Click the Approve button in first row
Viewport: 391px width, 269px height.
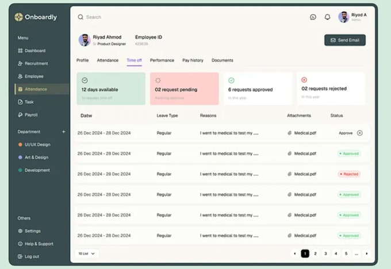pyautogui.click(x=346, y=133)
